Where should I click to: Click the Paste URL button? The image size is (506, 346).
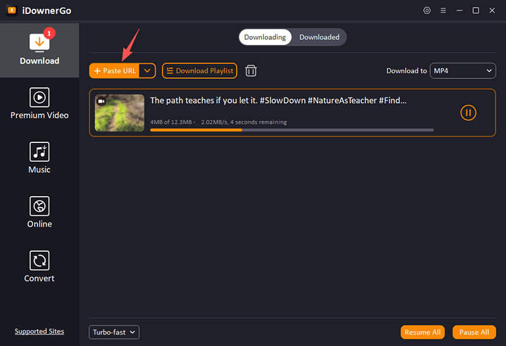click(x=114, y=71)
